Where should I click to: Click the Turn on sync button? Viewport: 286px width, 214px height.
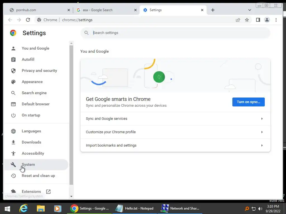(x=248, y=102)
